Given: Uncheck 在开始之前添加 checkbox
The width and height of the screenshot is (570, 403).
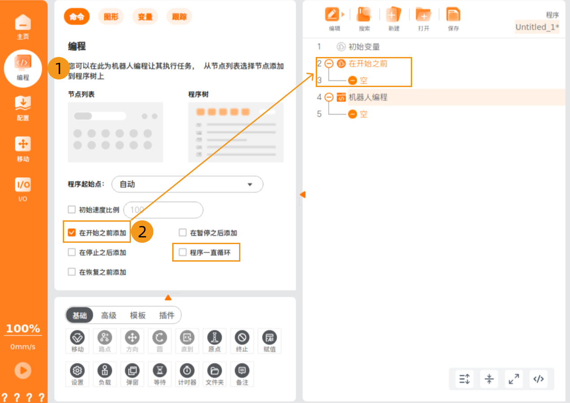Looking at the screenshot, I should tap(71, 232).
